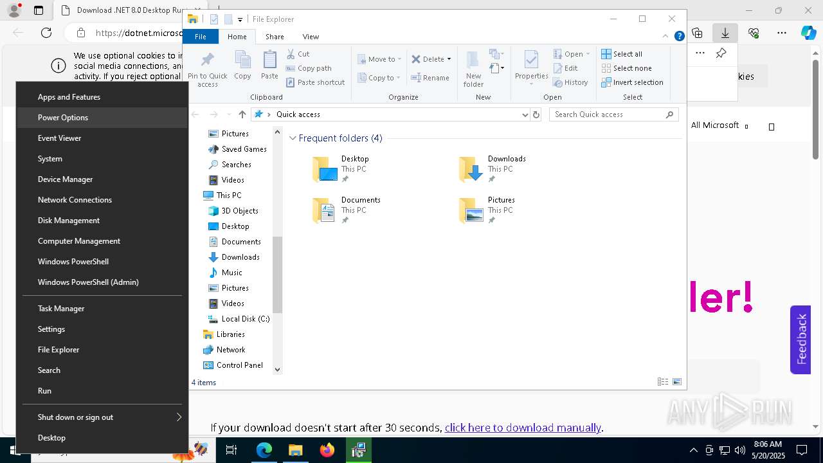Click History in Open group
Screen dimensions: 823x463
tap(570, 82)
